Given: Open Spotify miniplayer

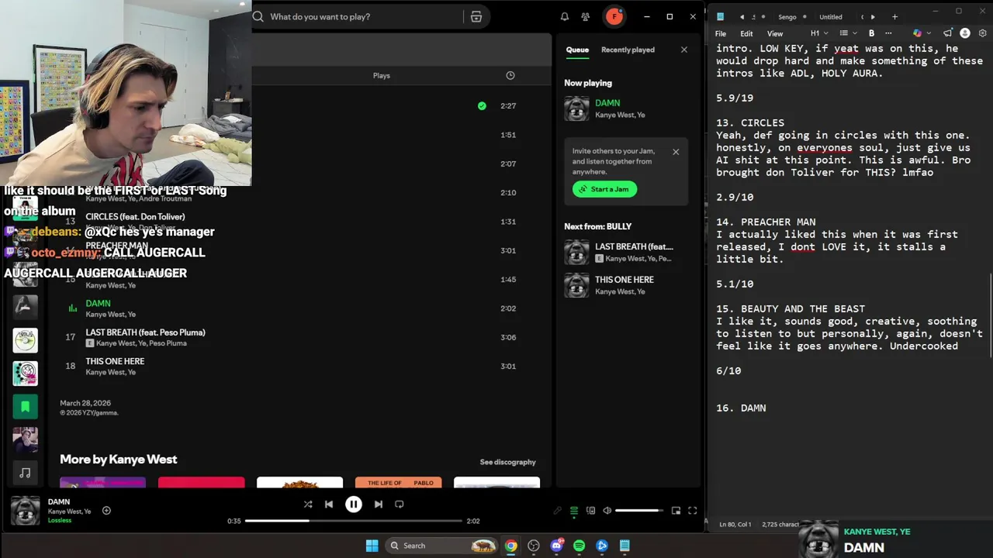Looking at the screenshot, I should point(676,511).
